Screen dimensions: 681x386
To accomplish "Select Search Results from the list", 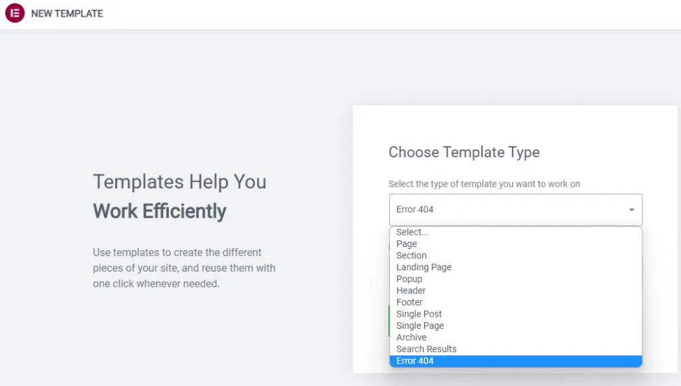I will 426,349.
